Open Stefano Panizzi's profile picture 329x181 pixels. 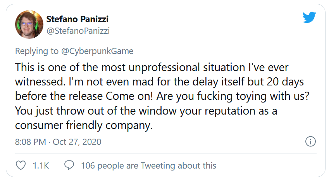tap(28, 24)
